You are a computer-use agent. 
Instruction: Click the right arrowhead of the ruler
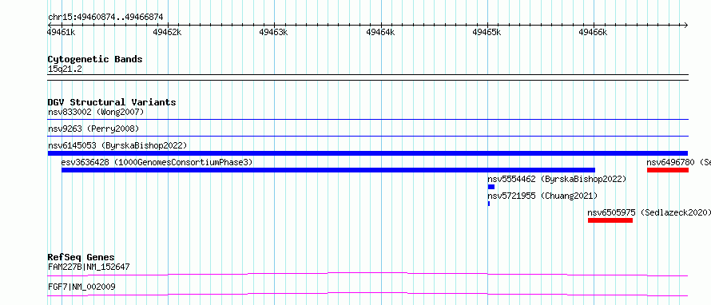[685, 25]
